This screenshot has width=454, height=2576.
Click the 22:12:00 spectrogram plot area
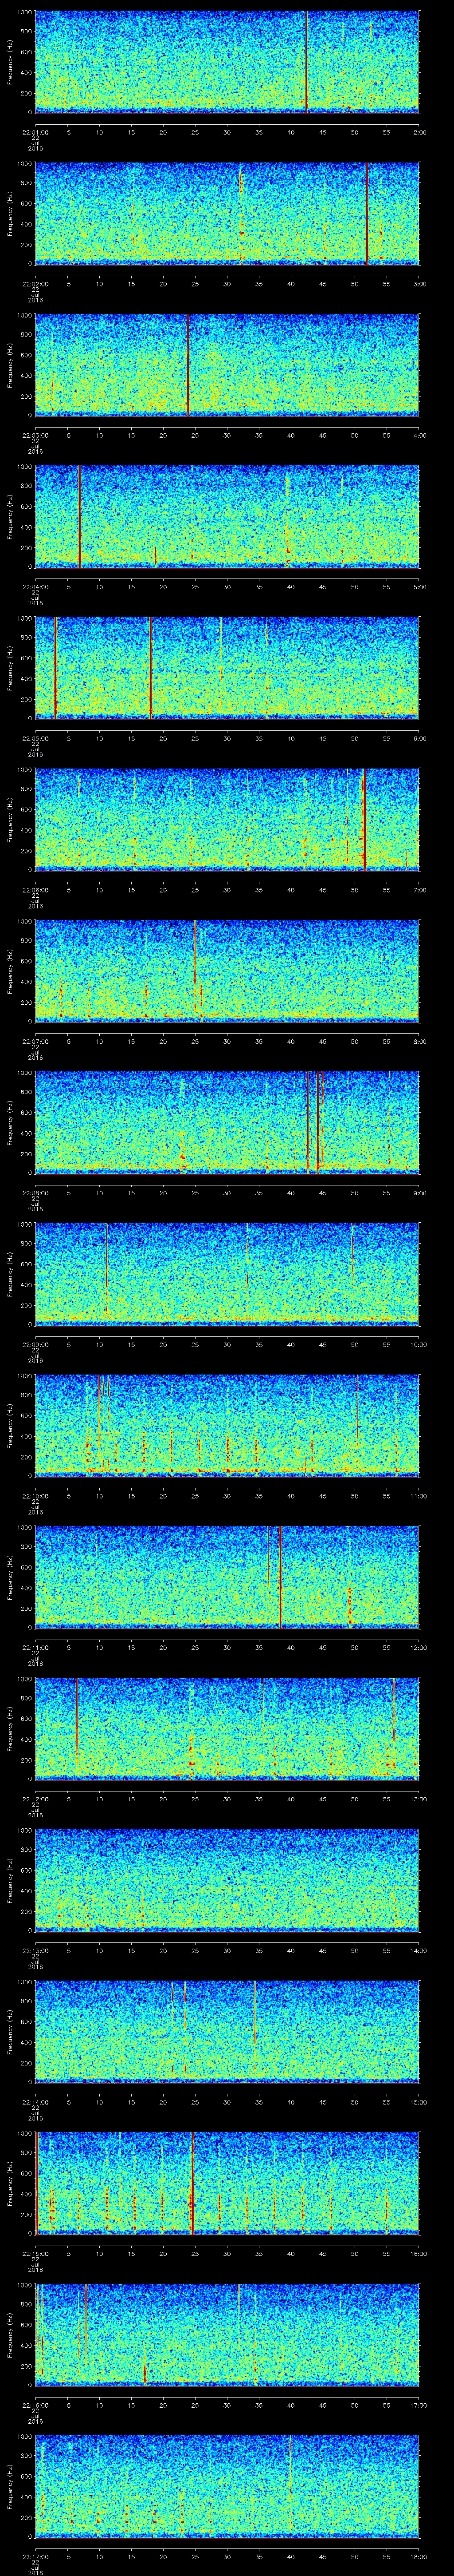[x=227, y=1728]
